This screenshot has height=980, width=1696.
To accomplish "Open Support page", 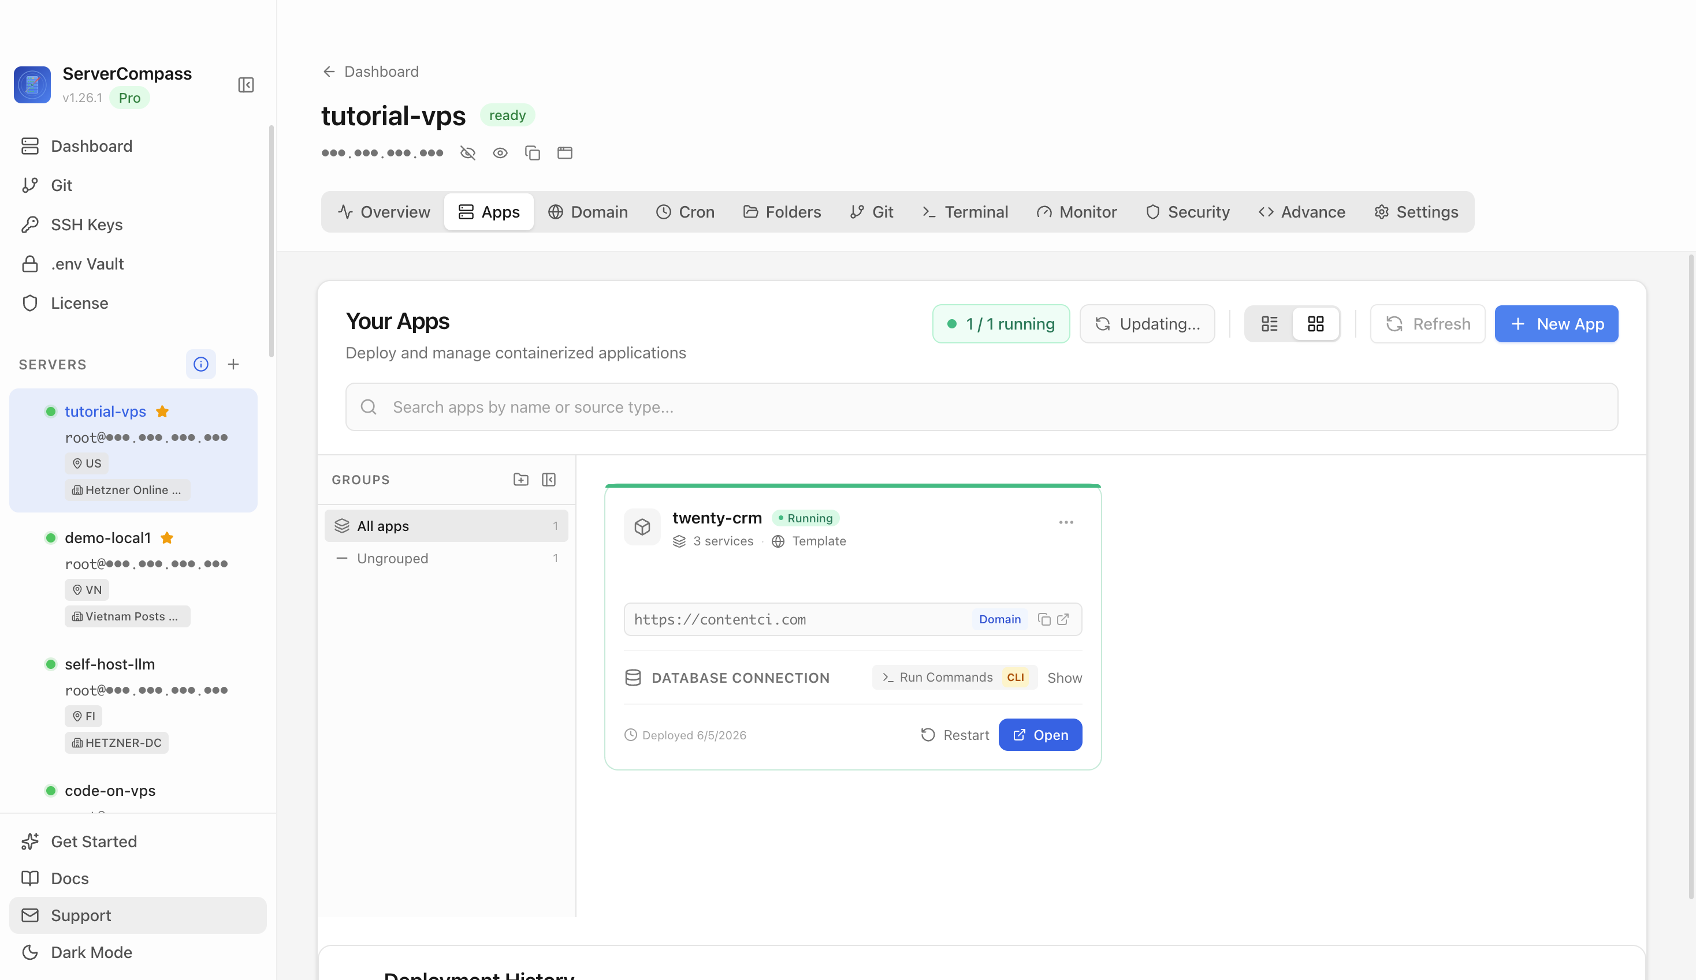I will (138, 915).
